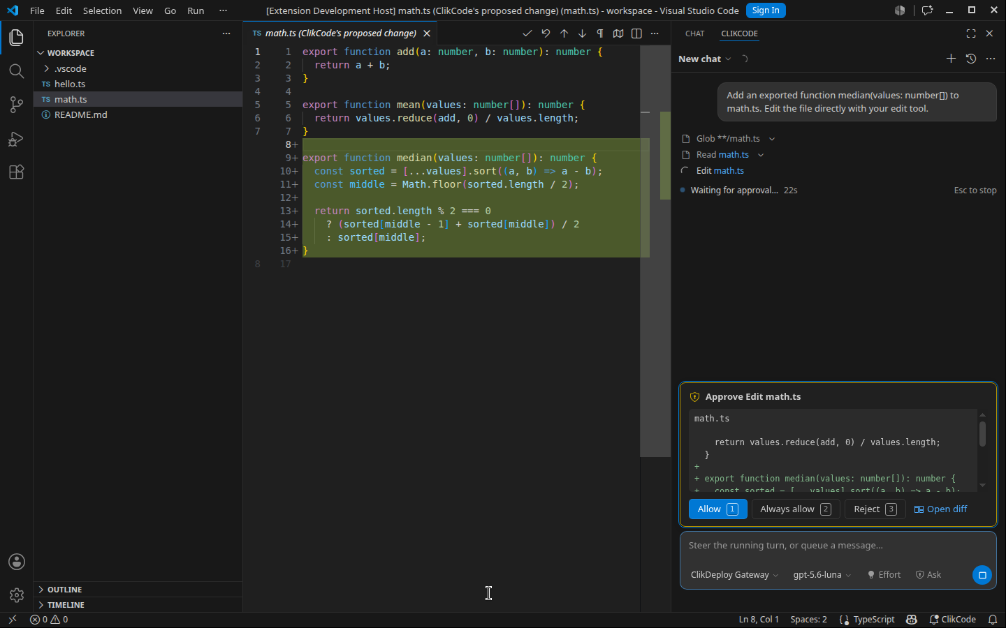Go to the previous change with the up arrow

[x=564, y=33]
